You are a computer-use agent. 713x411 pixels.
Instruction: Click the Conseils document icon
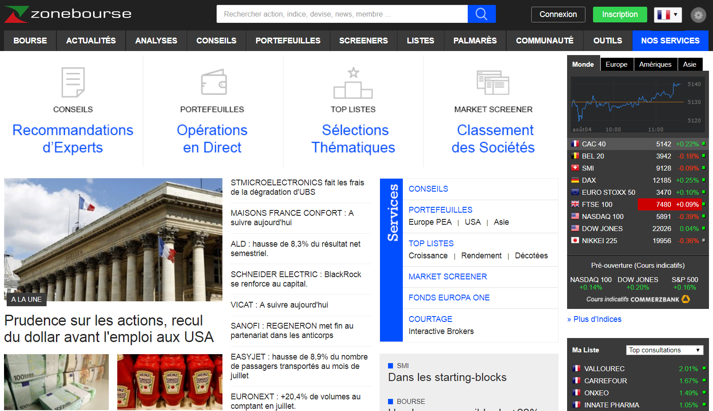click(x=73, y=82)
